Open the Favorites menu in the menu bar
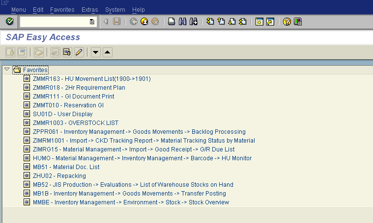373x223 pixels. coord(62,10)
